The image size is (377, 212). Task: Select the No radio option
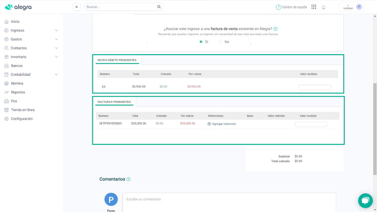pyautogui.click(x=221, y=42)
